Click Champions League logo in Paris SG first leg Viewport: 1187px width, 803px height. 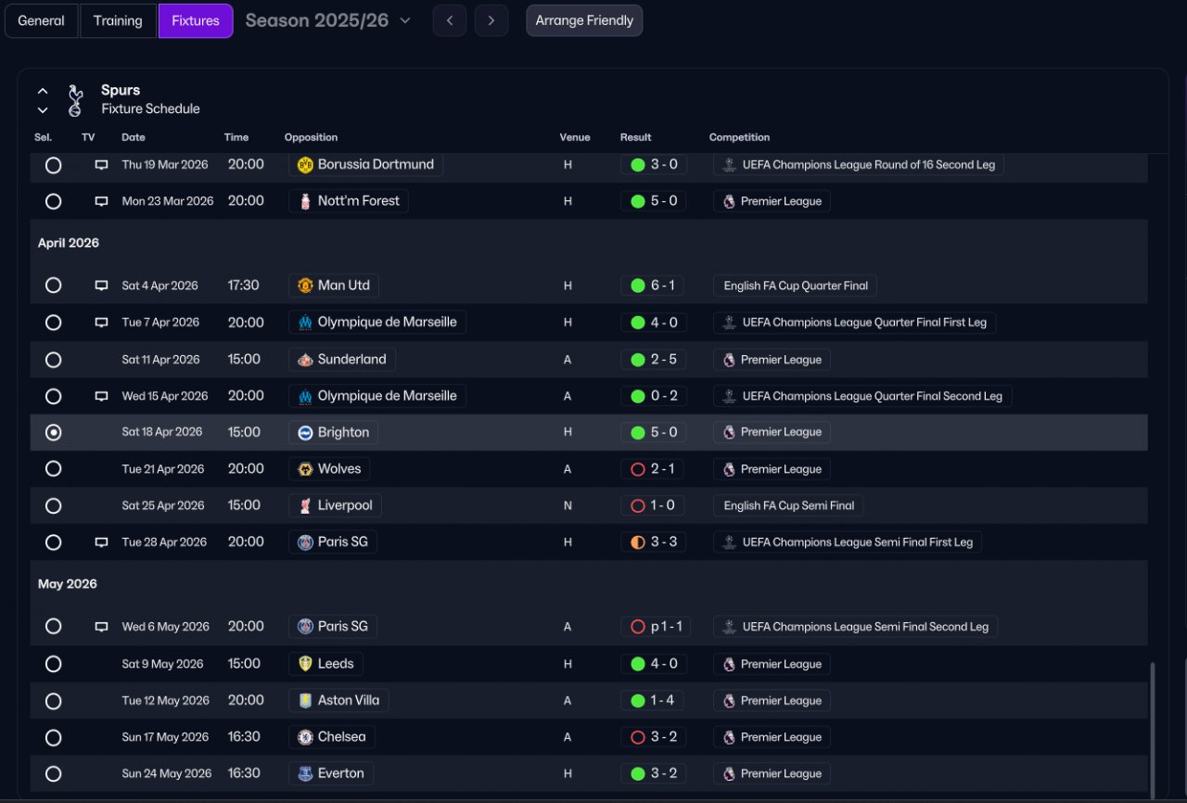click(x=730, y=542)
